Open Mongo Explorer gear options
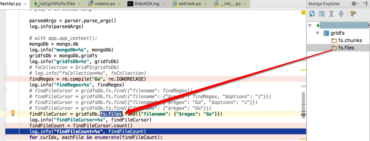370x141 pixels. coord(355,4)
